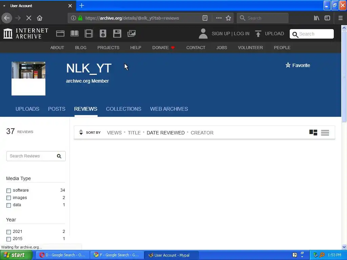The image size is (347, 260).
Task: Open the Images icon in Archive nav
Action: (131, 34)
